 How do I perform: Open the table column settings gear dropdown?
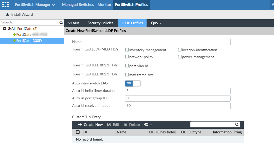148,125
